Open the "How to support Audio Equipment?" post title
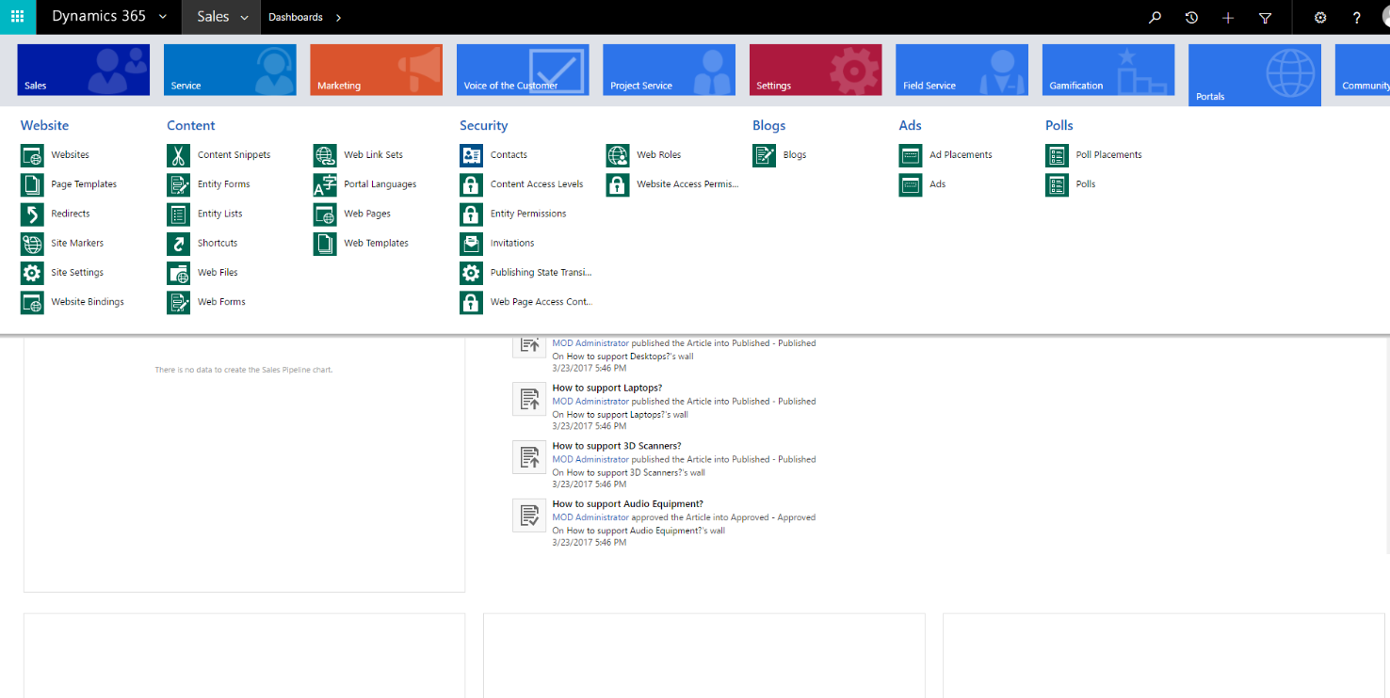This screenshot has height=698, width=1390. (x=628, y=504)
